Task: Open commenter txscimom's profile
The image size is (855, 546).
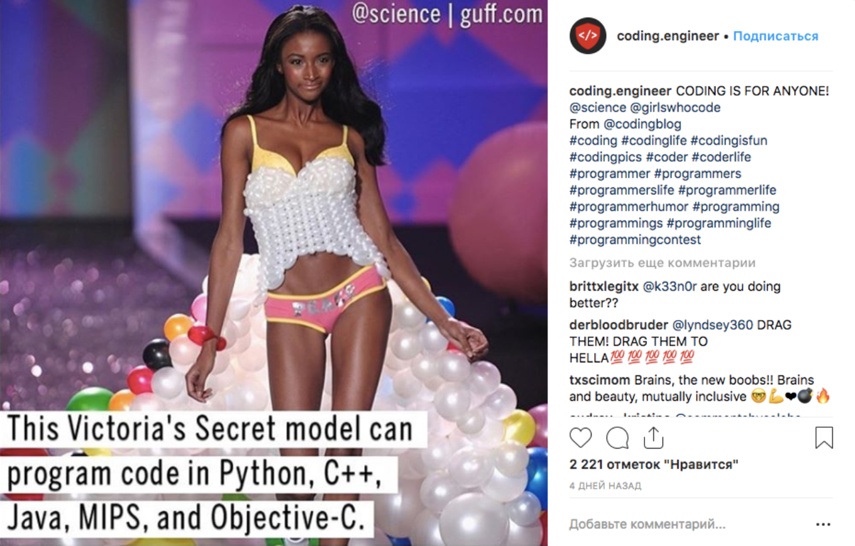Action: click(600, 380)
